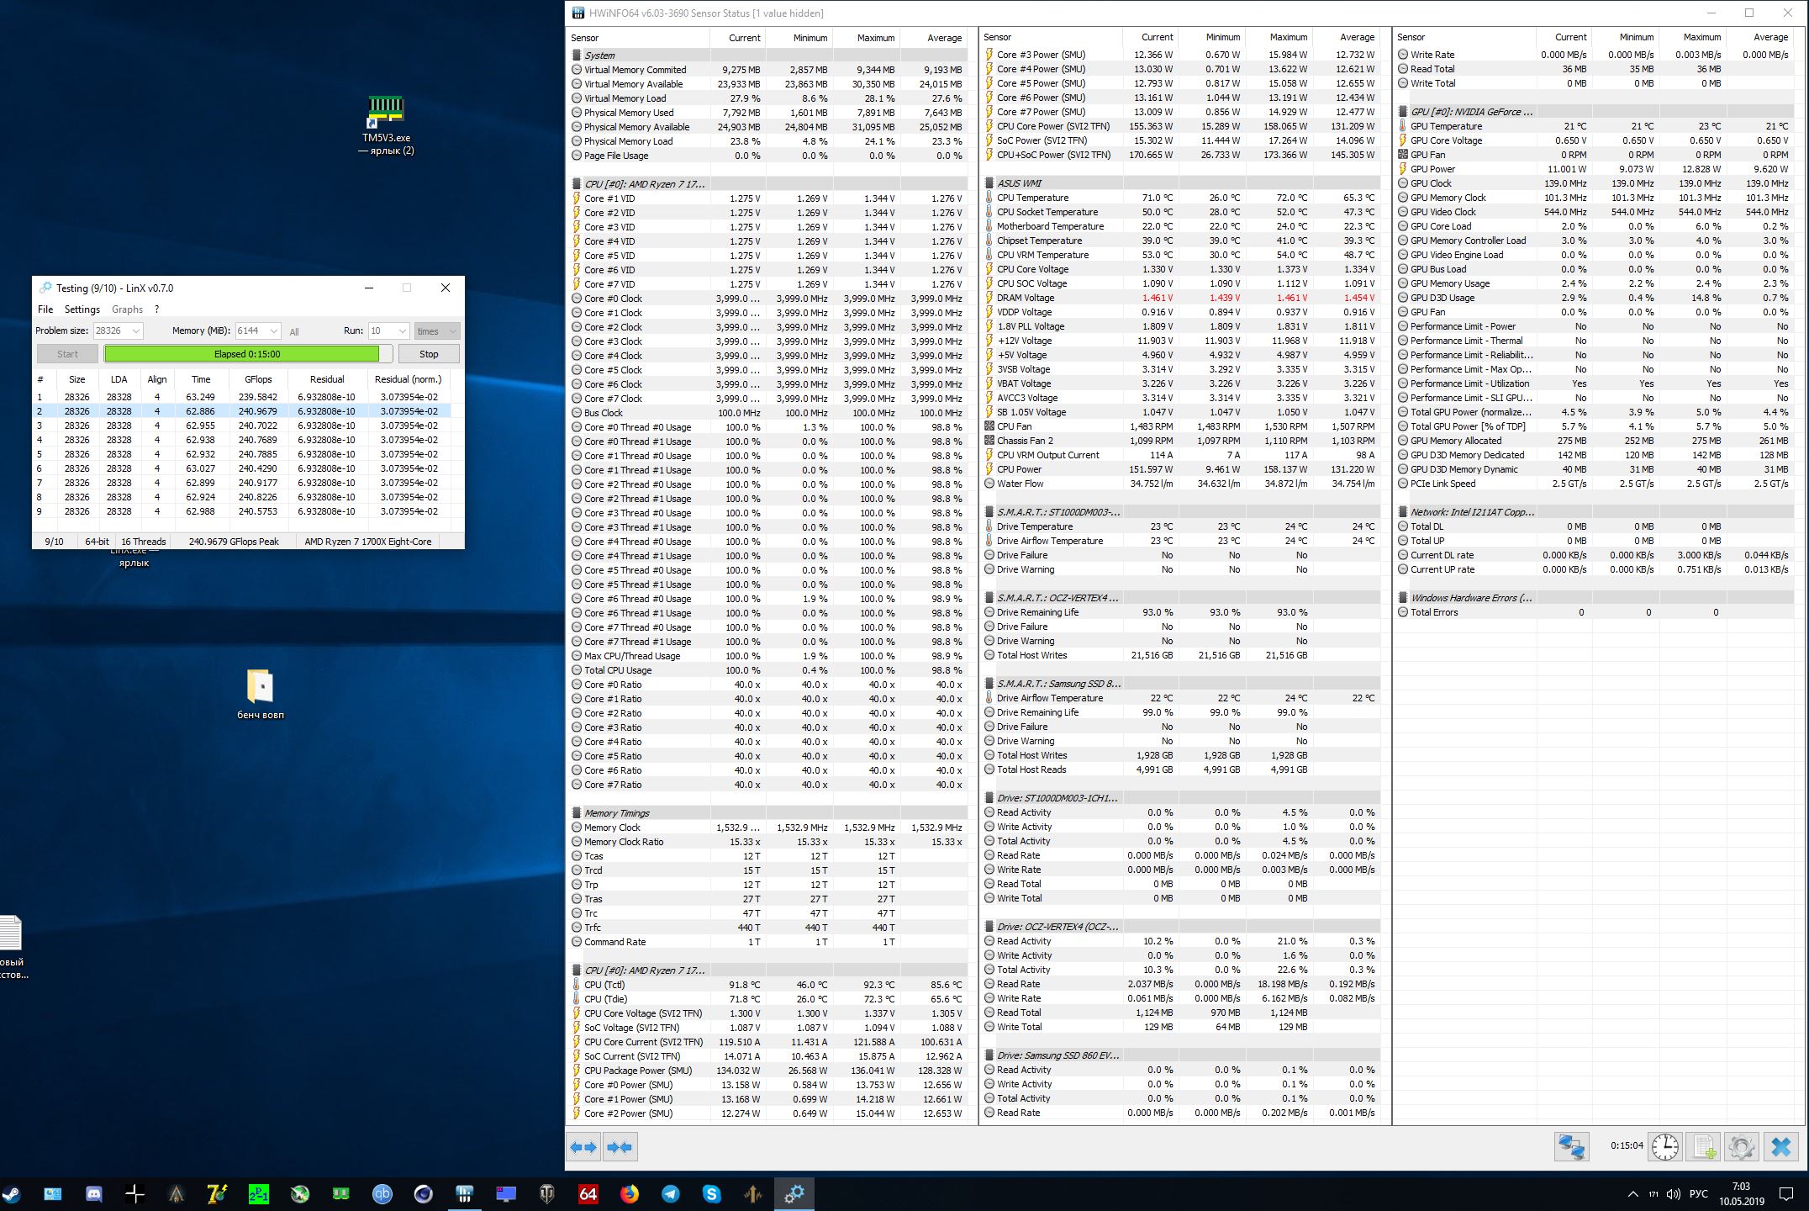Open the Graphs menu in LinX
The width and height of the screenshot is (1809, 1211).
127,309
